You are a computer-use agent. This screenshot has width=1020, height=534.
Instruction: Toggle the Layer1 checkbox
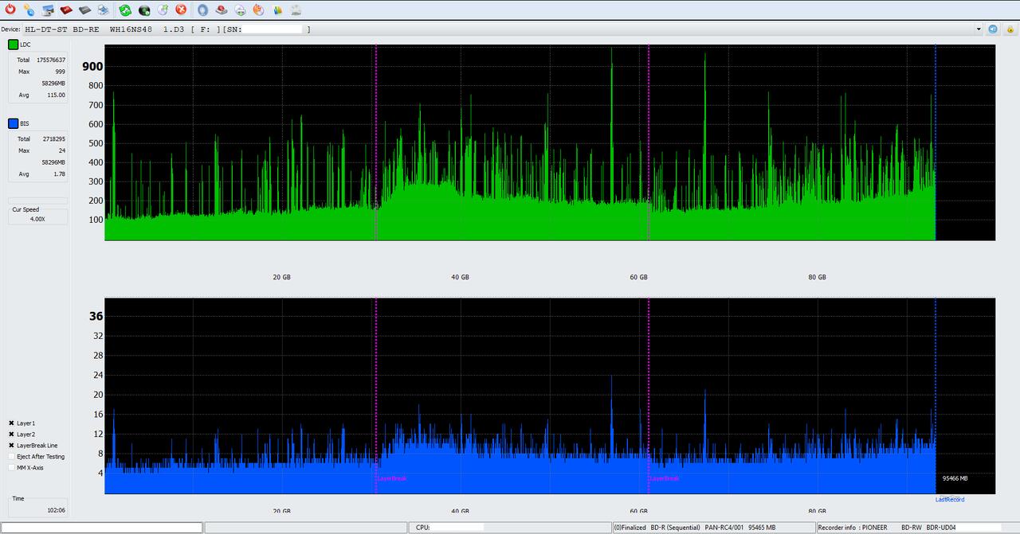[x=11, y=423]
